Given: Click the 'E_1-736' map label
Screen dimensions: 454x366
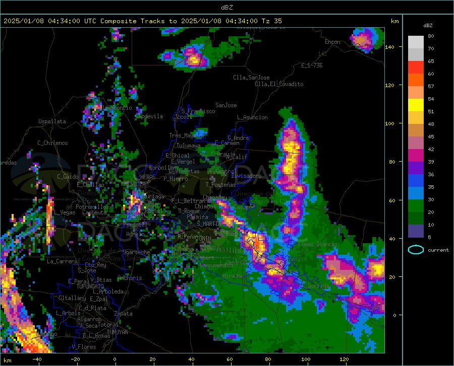Looking at the screenshot, I should 312,65.
